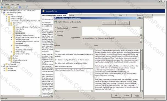Viewport: 167px width, 101px height.
Task: Select the Not Configured radio button
Action: 56,28
